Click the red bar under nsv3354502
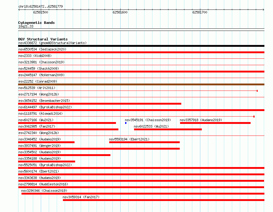 tap(64, 155)
